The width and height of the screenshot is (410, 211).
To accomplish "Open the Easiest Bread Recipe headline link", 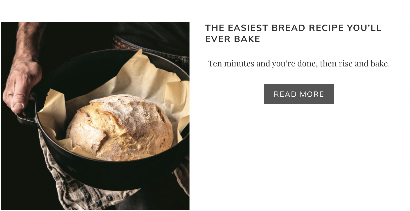I will tap(293, 33).
